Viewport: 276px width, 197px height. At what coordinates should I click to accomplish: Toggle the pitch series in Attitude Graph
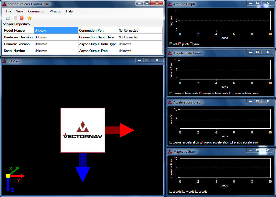pos(180,44)
